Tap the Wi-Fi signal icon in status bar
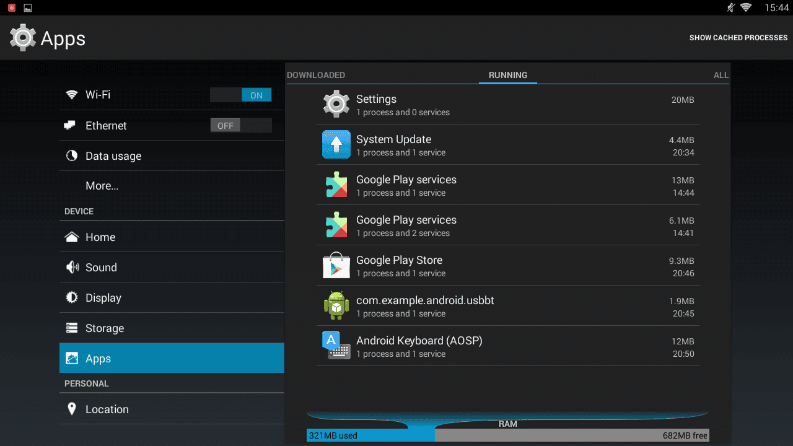The height and width of the screenshot is (446, 793). pyautogui.click(x=746, y=7)
